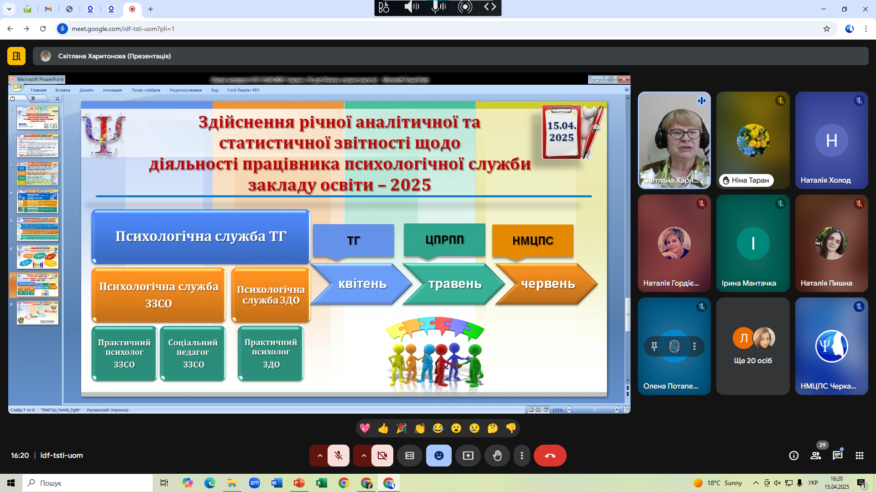This screenshot has height=492, width=876.
Task: Pin Олена Потапе... tile
Action: click(654, 347)
